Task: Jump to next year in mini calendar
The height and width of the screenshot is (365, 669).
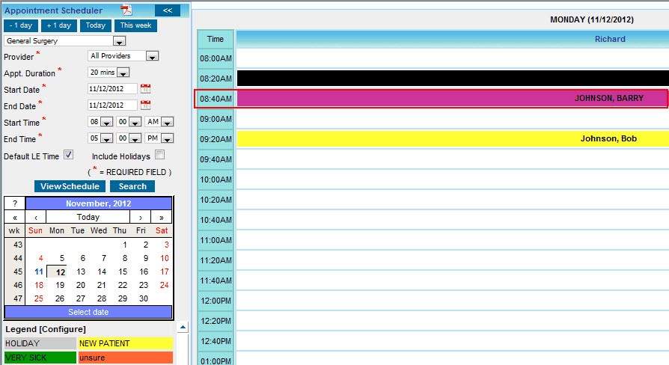Action: click(x=162, y=217)
